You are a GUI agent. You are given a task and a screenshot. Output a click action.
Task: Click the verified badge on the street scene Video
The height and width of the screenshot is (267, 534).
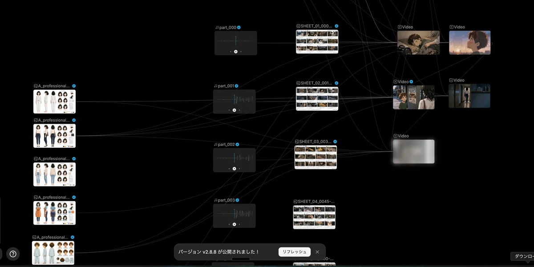click(411, 82)
